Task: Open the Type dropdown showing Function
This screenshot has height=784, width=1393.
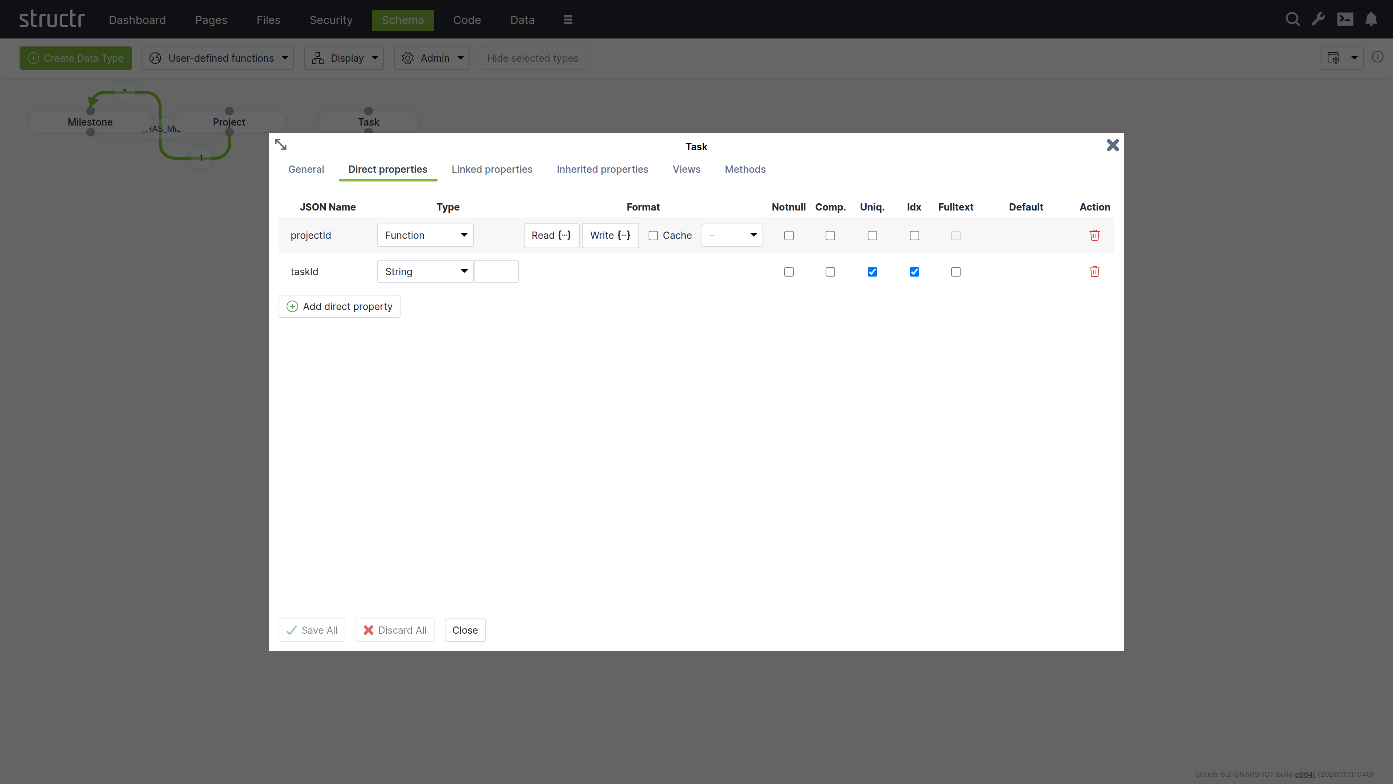Action: click(x=424, y=235)
